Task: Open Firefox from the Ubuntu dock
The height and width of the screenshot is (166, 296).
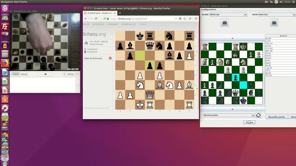Action: point(5,63)
